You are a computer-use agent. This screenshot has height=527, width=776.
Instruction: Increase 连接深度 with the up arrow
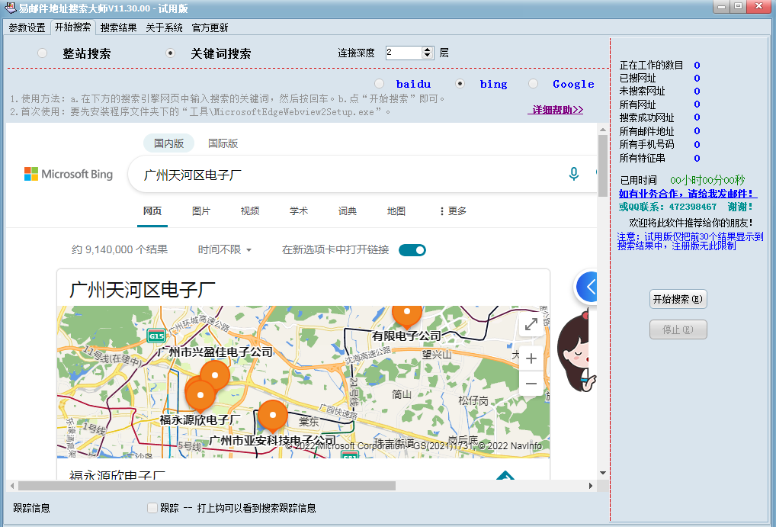[428, 50]
